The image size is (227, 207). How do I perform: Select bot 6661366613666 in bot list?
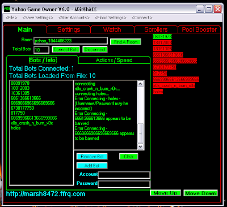(x=26, y=98)
